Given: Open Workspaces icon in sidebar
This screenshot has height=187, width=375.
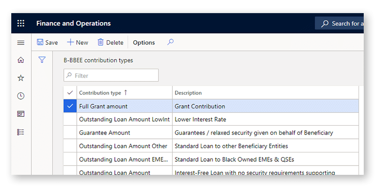Looking at the screenshot, I should (x=21, y=114).
